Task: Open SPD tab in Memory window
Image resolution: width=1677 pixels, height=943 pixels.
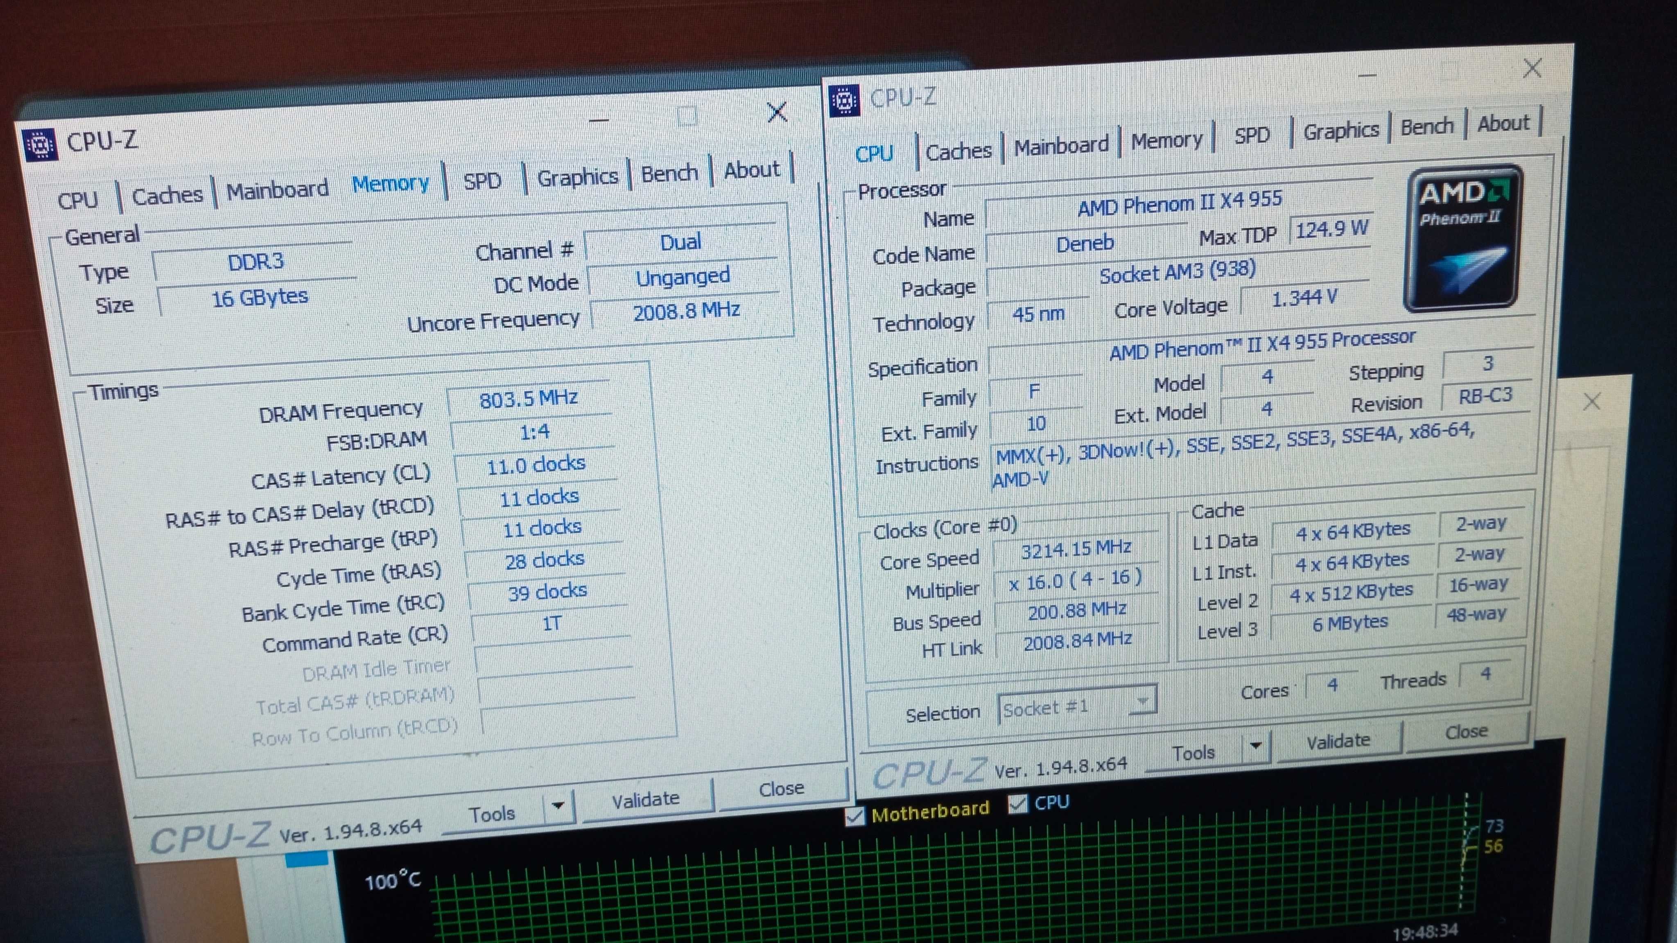Action: coord(482,180)
